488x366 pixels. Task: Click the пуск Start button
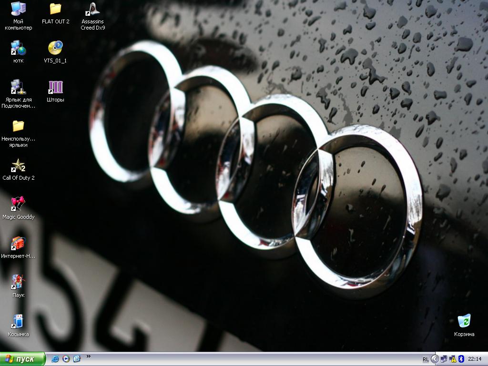23,359
